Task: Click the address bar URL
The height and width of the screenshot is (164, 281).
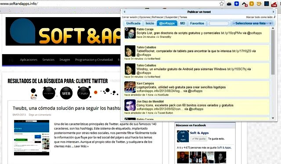Action: pos(19,4)
